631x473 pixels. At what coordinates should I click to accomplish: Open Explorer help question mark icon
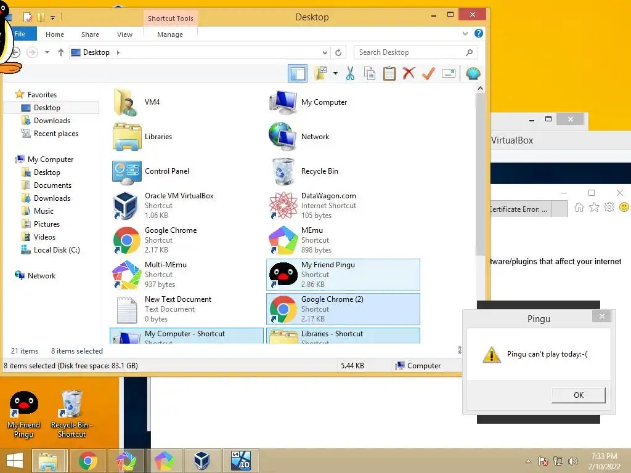[x=478, y=33]
